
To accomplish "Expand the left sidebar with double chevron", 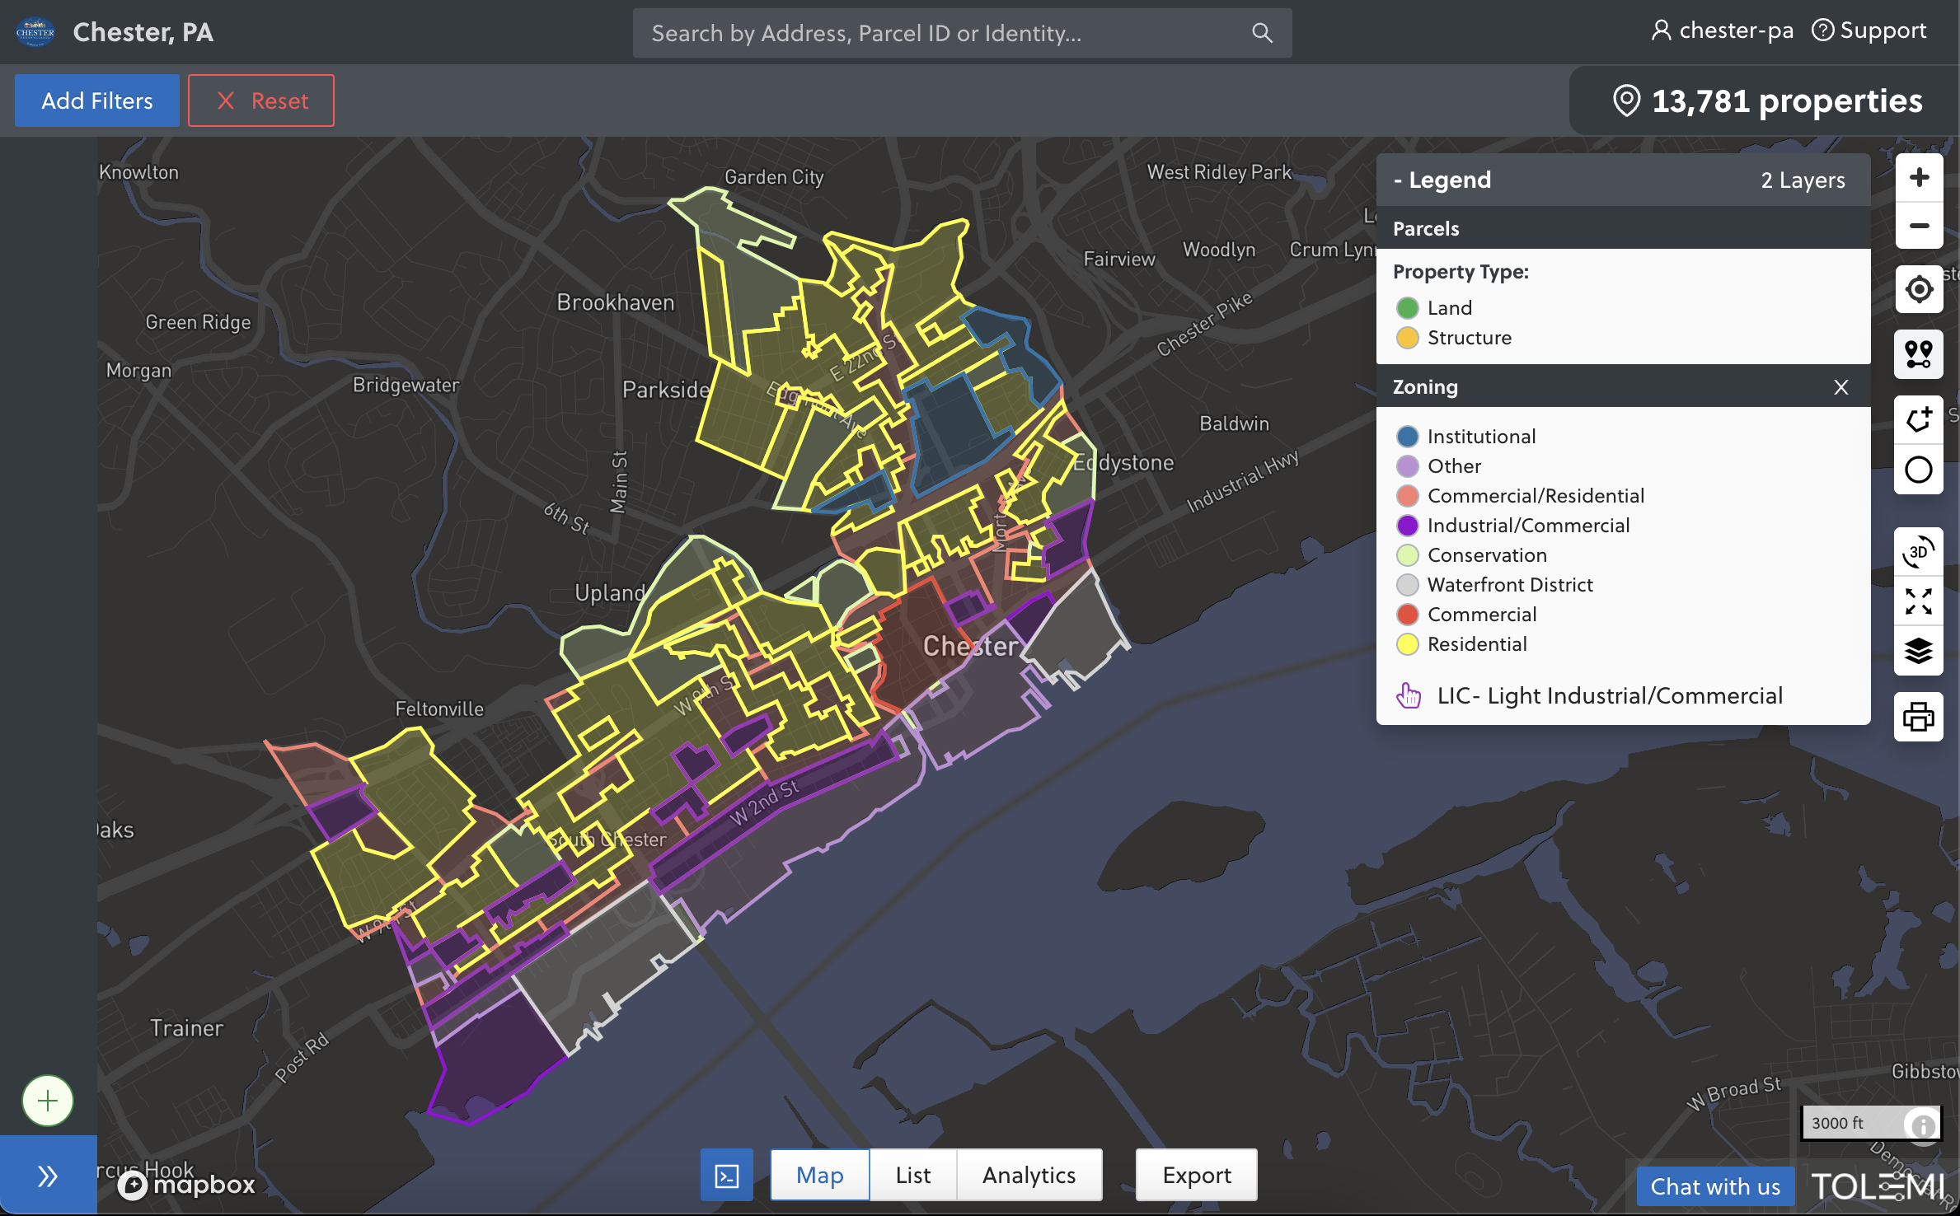I will pyautogui.click(x=48, y=1176).
